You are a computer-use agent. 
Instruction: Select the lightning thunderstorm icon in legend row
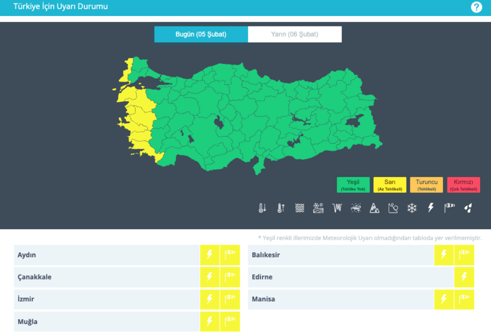point(431,208)
